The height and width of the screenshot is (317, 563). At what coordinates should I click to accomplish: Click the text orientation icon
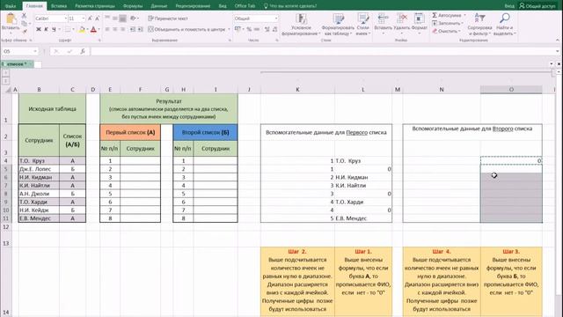[x=133, y=18]
